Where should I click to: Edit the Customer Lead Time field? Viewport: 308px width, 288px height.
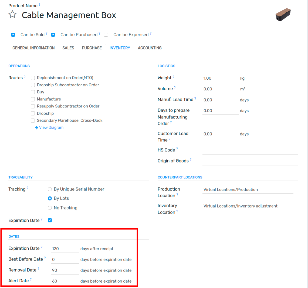pos(220,134)
